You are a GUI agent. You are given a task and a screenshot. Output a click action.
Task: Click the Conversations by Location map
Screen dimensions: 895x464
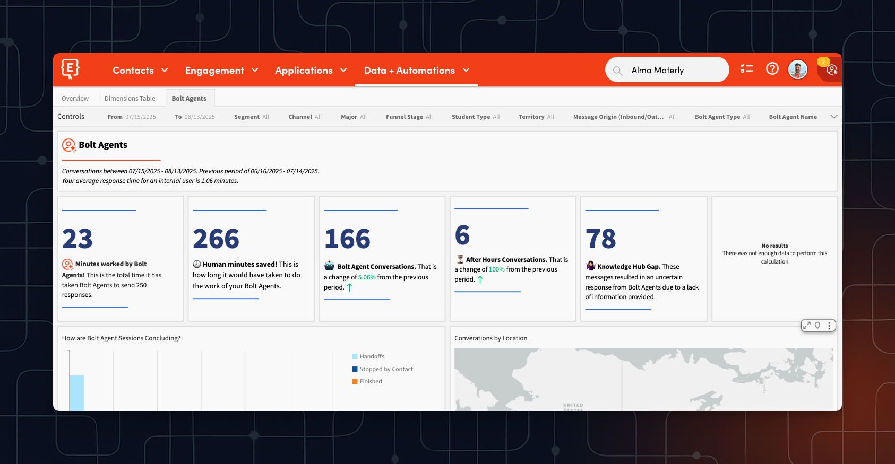643,379
